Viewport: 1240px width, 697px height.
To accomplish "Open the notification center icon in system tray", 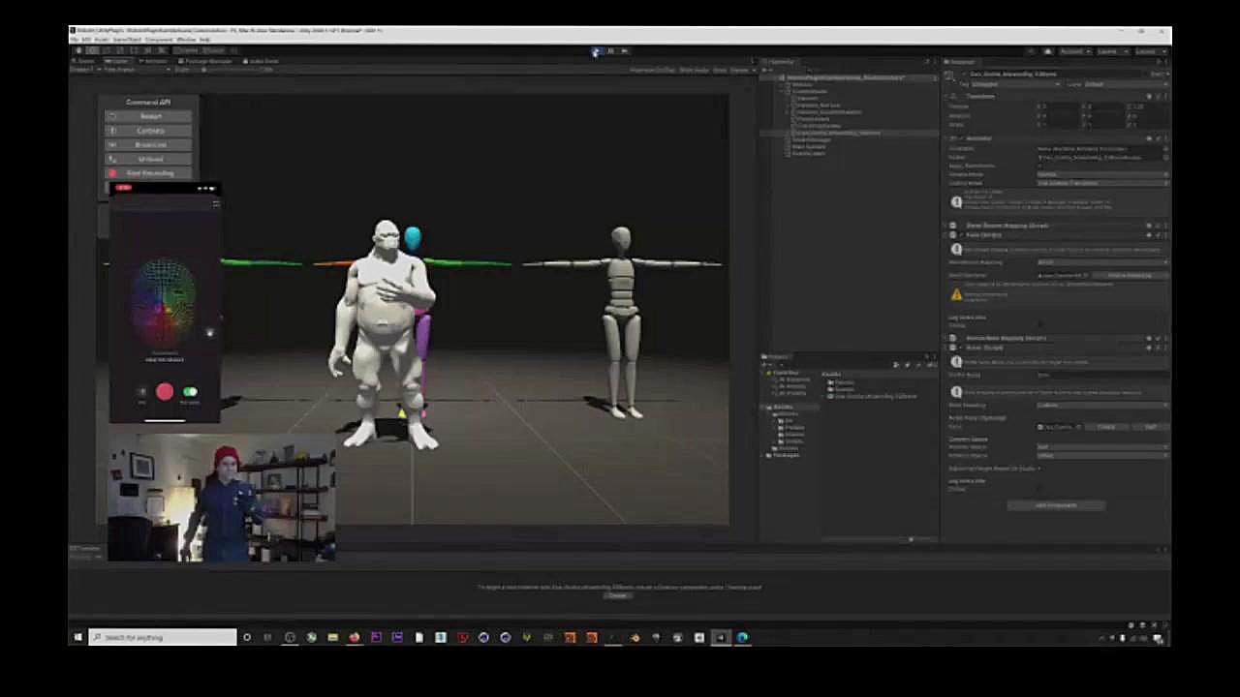I will (x=1159, y=638).
